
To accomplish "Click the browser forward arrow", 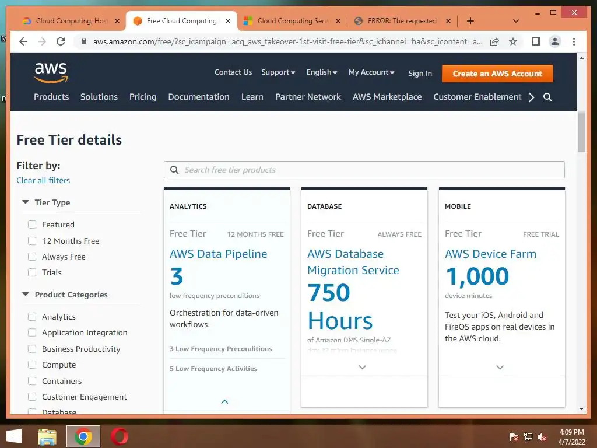I will coord(42,41).
